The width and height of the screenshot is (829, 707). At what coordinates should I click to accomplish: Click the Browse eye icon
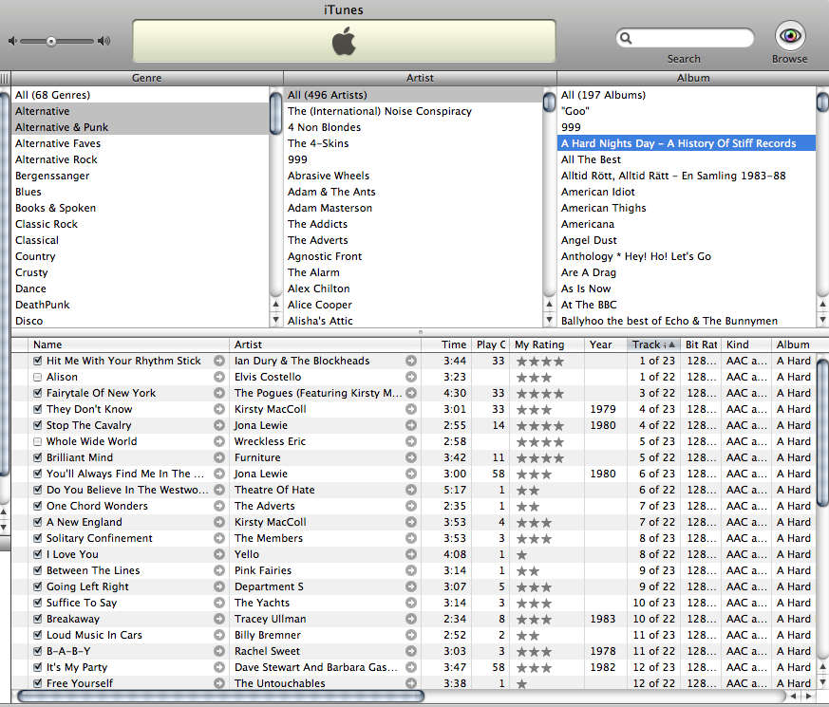[x=790, y=36]
